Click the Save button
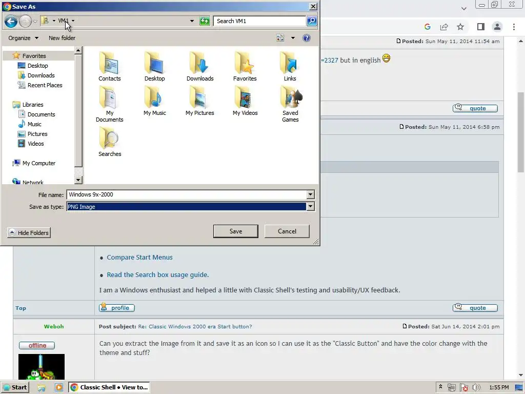The image size is (525, 394). (x=236, y=231)
